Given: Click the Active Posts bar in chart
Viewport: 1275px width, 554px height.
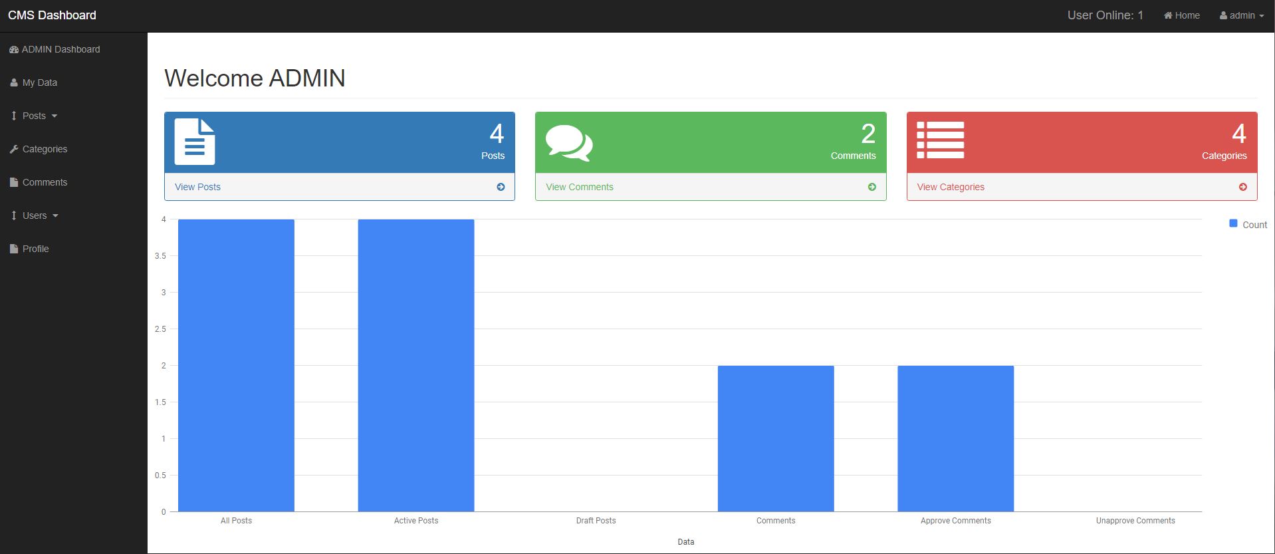Looking at the screenshot, I should (x=415, y=366).
